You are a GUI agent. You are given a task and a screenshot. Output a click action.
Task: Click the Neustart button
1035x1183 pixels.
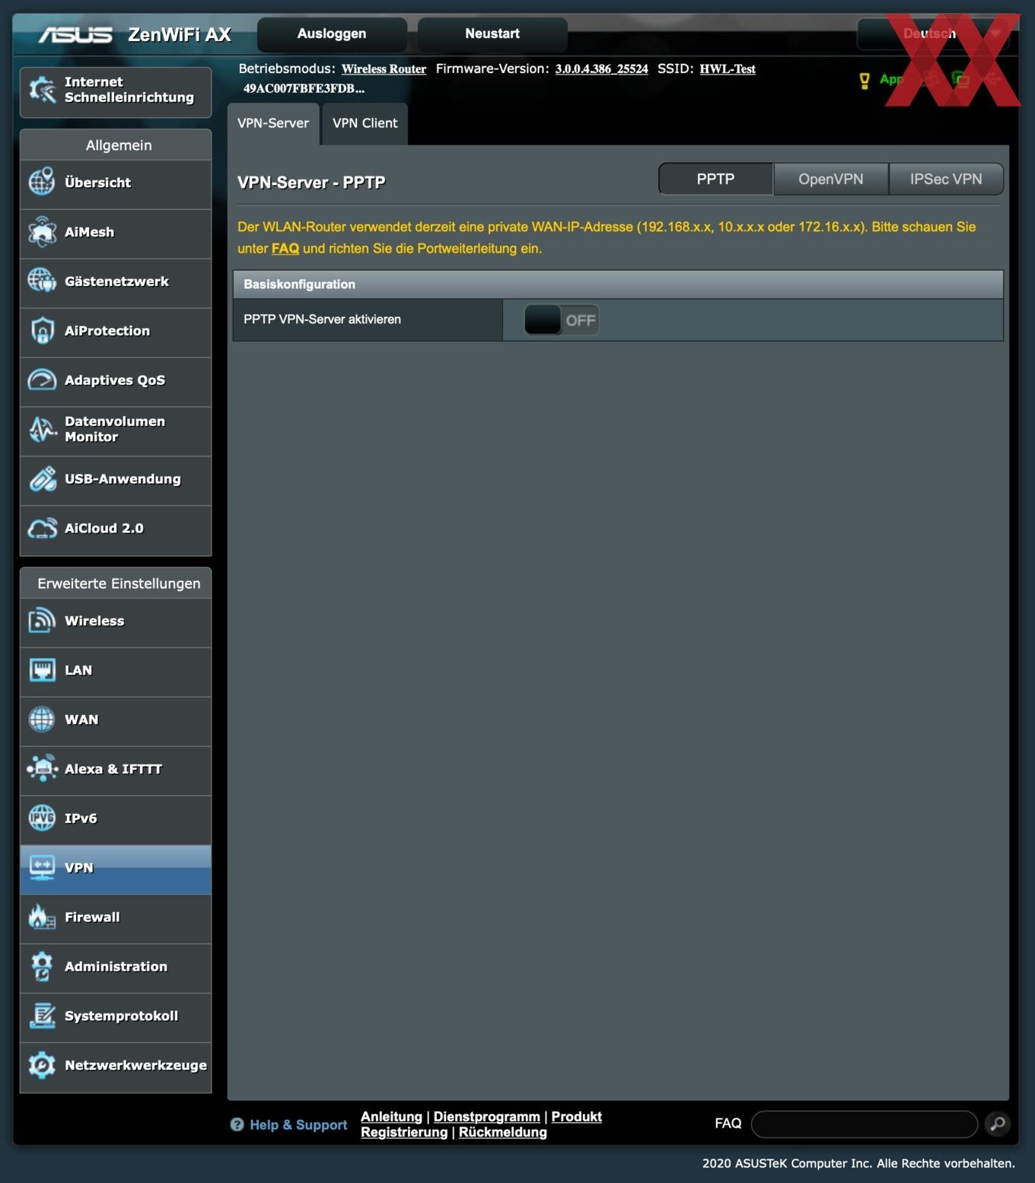click(x=492, y=33)
